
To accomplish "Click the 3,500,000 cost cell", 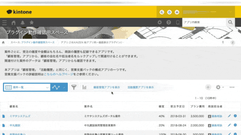I will (197, 116).
